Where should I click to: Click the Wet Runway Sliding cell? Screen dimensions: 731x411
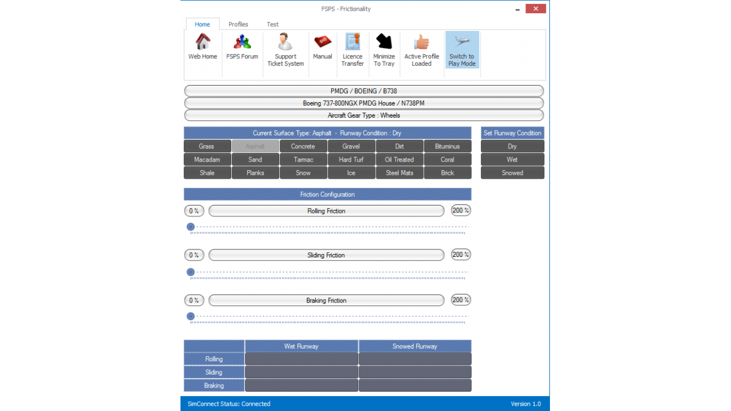(x=302, y=372)
